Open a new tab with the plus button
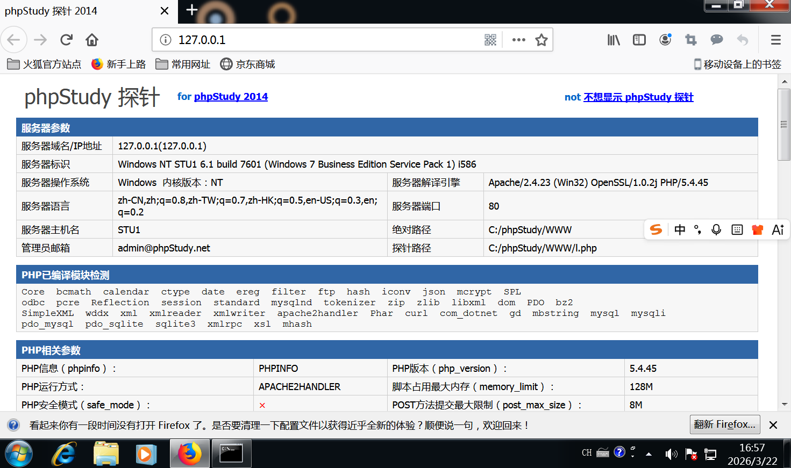Image resolution: width=791 pixels, height=468 pixels. tap(192, 10)
